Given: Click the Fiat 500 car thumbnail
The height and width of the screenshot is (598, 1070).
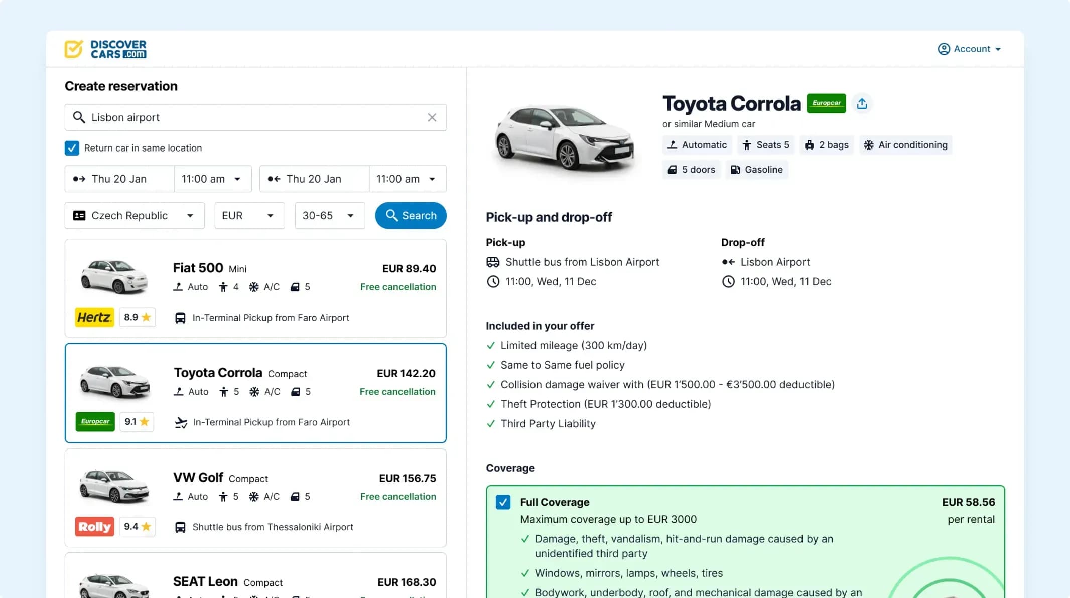Looking at the screenshot, I should (114, 276).
